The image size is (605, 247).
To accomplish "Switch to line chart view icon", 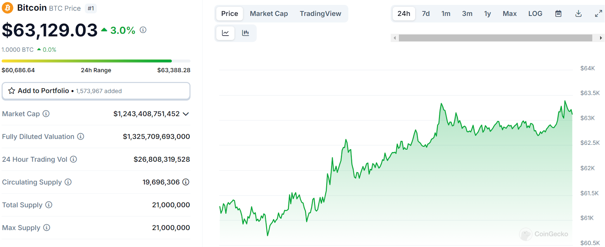I will [x=225, y=33].
